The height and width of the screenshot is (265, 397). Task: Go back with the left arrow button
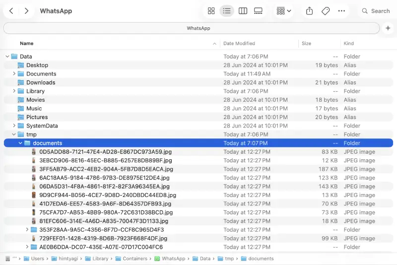[11, 11]
